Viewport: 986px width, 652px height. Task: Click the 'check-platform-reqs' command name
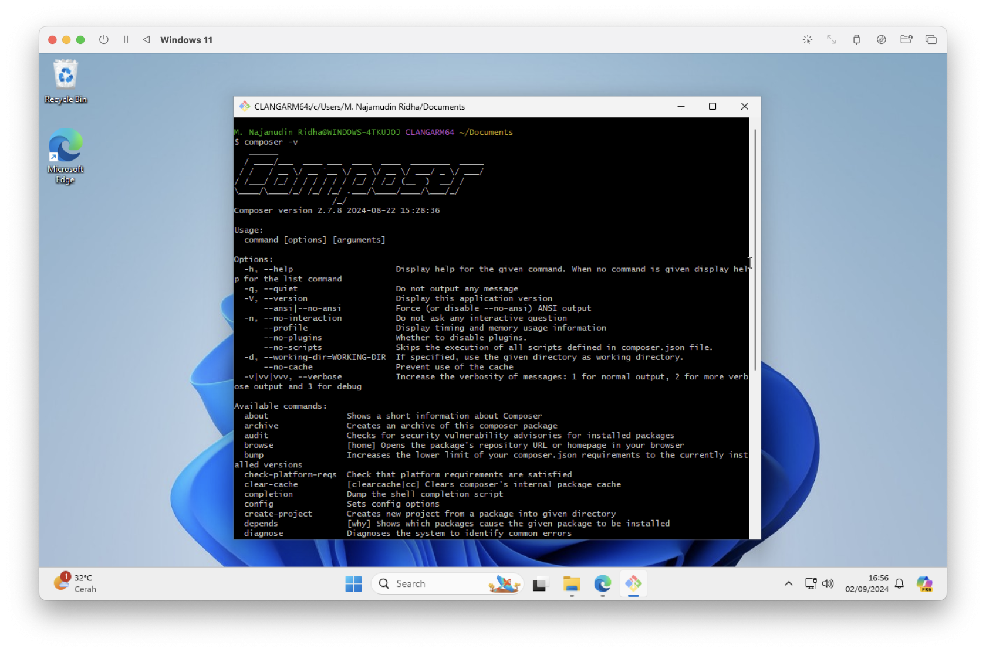pos(291,474)
